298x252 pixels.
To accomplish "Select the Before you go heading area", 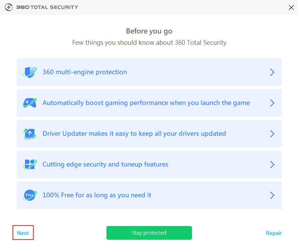I will 149,31.
